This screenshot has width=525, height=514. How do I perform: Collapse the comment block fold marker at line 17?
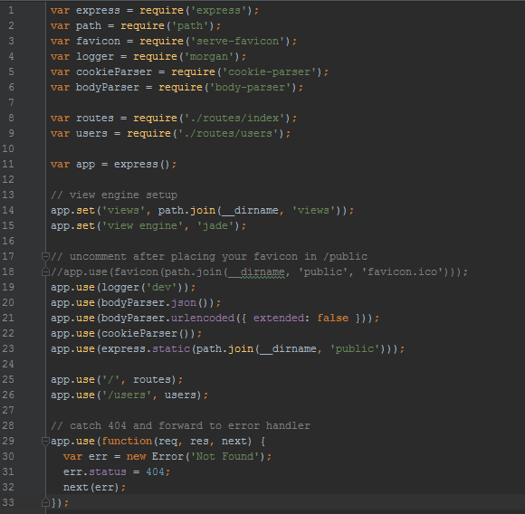[x=45, y=257]
